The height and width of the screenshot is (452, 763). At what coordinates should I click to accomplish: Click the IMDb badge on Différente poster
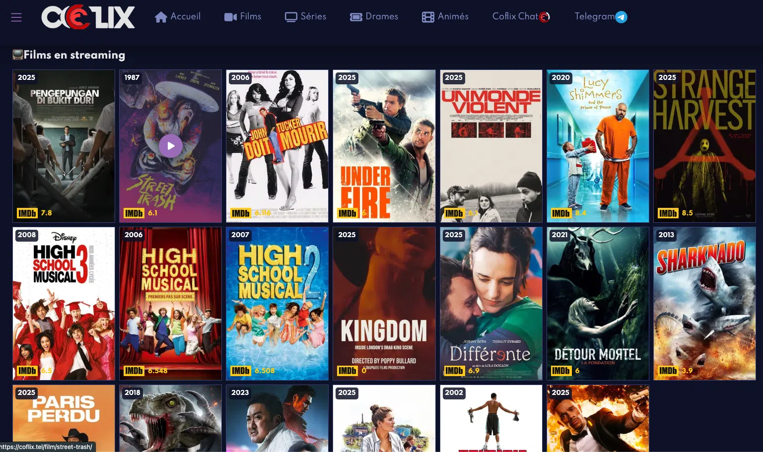click(x=454, y=371)
